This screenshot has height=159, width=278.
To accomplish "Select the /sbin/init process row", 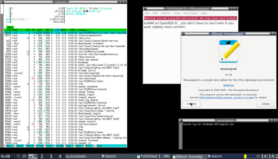I will 65,38.
